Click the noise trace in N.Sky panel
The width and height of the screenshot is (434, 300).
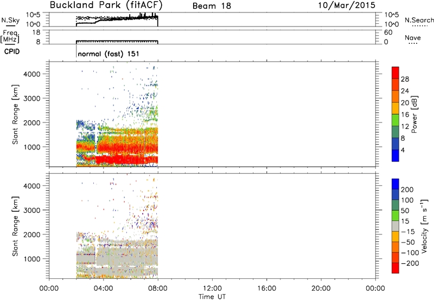pos(117,19)
